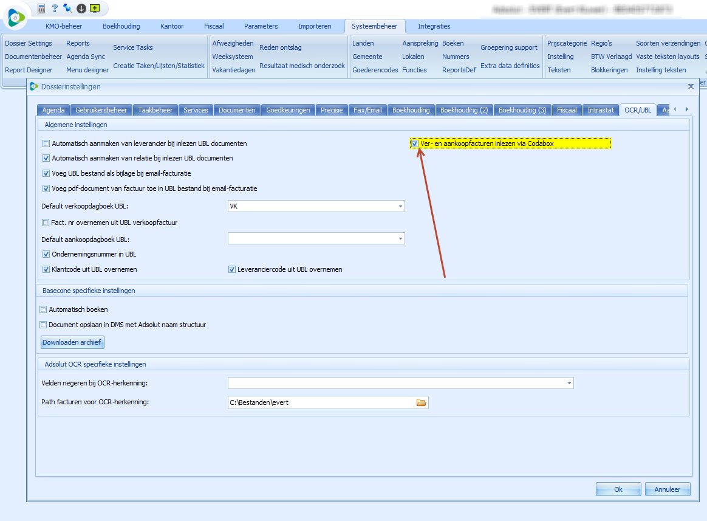Enable automatic supplier creation for UBL documents
Screen dimensions: 707x521
tap(46, 144)
